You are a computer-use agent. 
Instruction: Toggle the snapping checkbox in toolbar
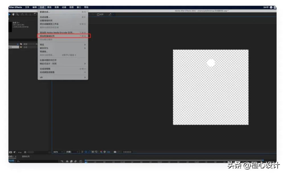tap(98, 14)
